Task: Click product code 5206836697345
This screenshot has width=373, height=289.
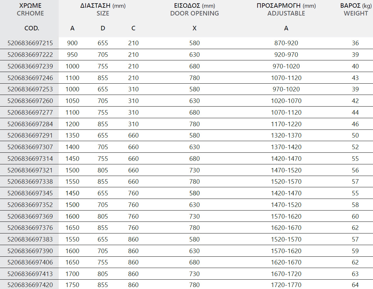Action: tap(30, 193)
